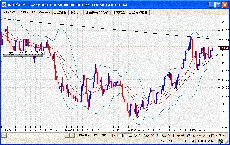Screen dimensions: 230x145
Task: Switch to the 口座情報 tab
Action: point(60,12)
